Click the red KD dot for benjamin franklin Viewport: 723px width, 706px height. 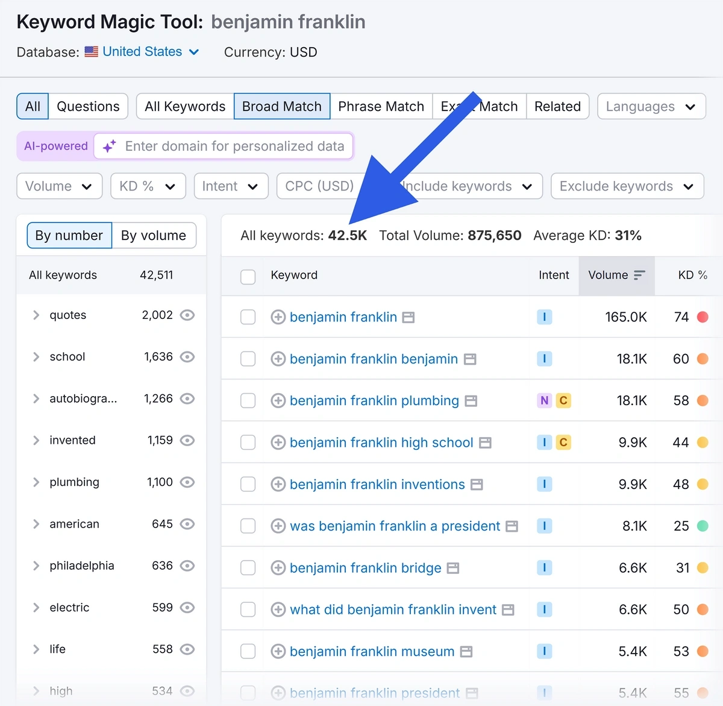pyautogui.click(x=703, y=317)
